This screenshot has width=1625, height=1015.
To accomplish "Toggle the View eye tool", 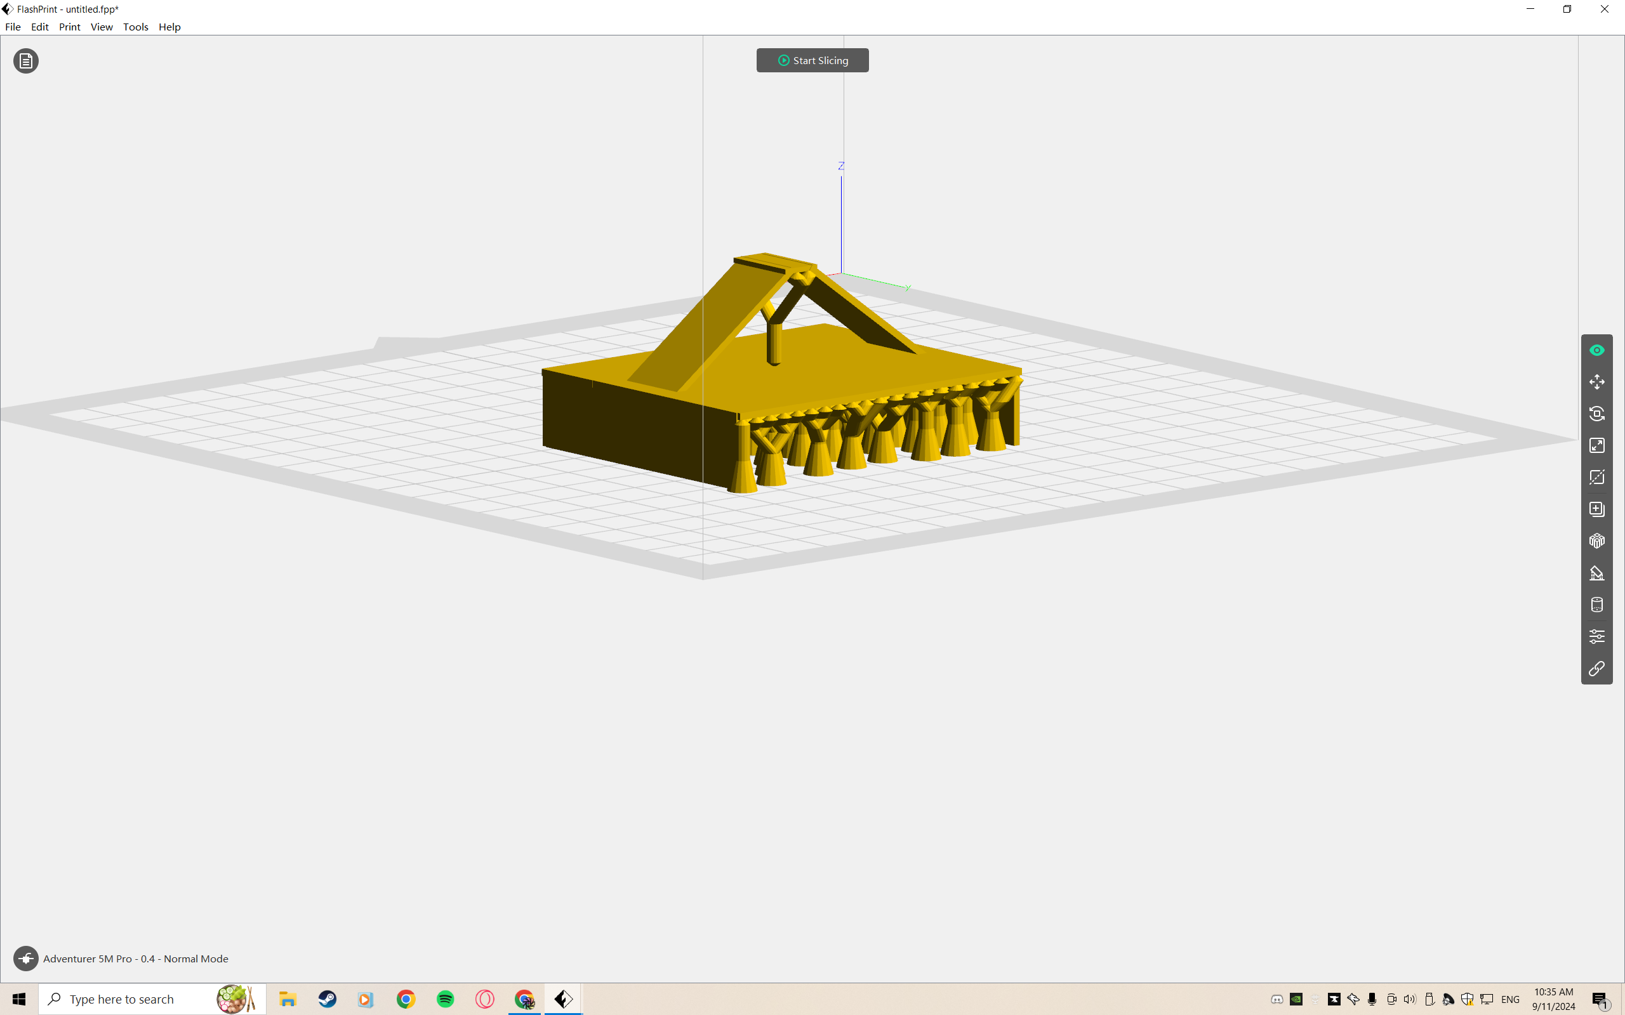I will 1597,350.
